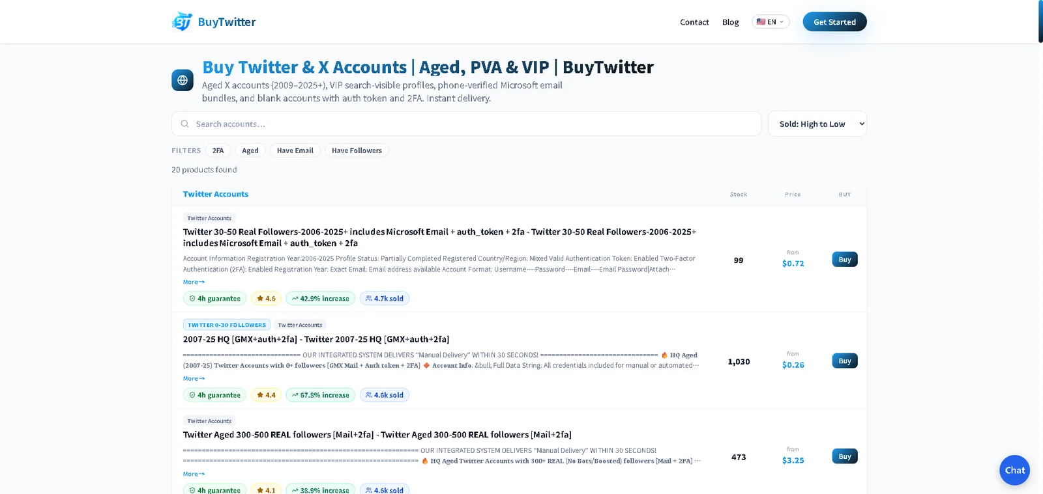The width and height of the screenshot is (1043, 494).
Task: Expand More on the 30-50 Real Followers listing
Action: (x=194, y=282)
